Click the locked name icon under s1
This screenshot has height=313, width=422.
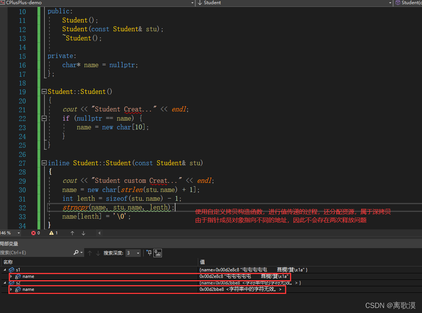(x=18, y=276)
